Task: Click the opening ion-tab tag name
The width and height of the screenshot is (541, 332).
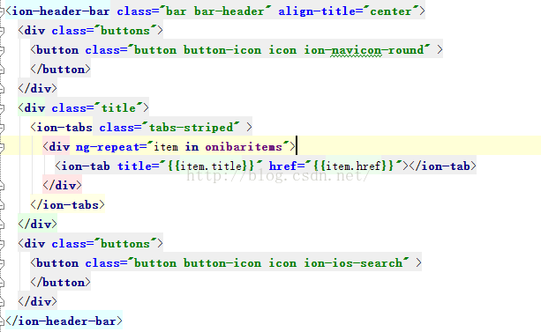Action: tap(86, 166)
